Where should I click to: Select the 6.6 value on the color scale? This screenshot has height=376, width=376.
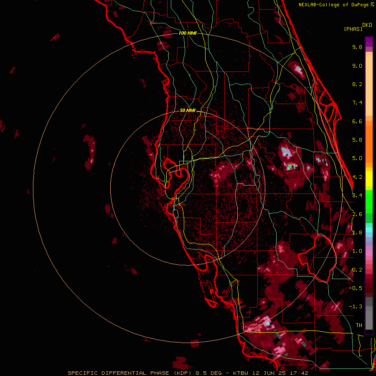[357, 121]
